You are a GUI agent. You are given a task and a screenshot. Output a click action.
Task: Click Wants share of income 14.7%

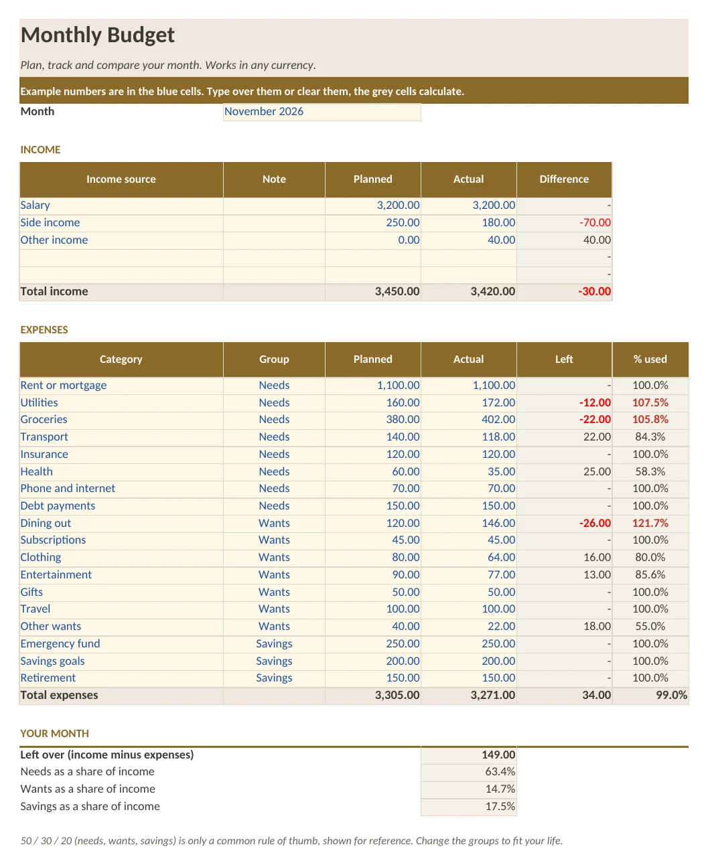click(469, 789)
